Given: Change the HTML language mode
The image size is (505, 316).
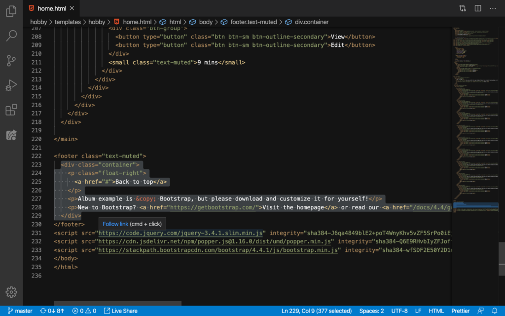Looking at the screenshot, I should (436, 311).
